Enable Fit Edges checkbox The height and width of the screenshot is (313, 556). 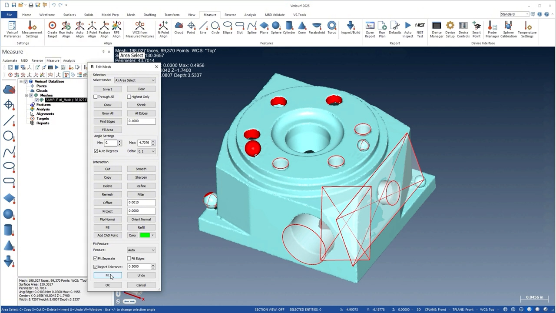129,258
